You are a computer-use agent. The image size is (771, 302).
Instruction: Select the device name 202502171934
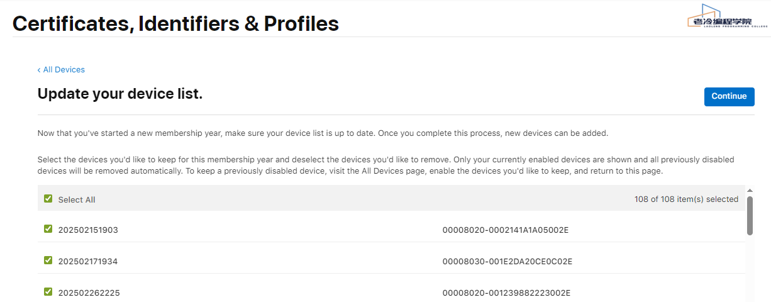88,262
